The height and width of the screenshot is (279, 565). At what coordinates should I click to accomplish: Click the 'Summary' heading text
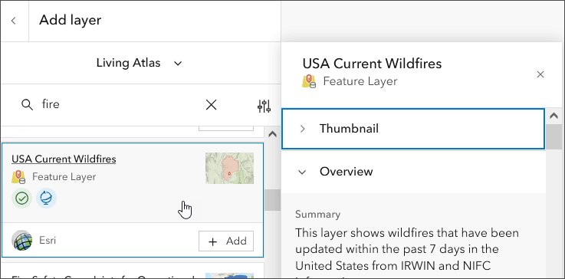(318, 215)
